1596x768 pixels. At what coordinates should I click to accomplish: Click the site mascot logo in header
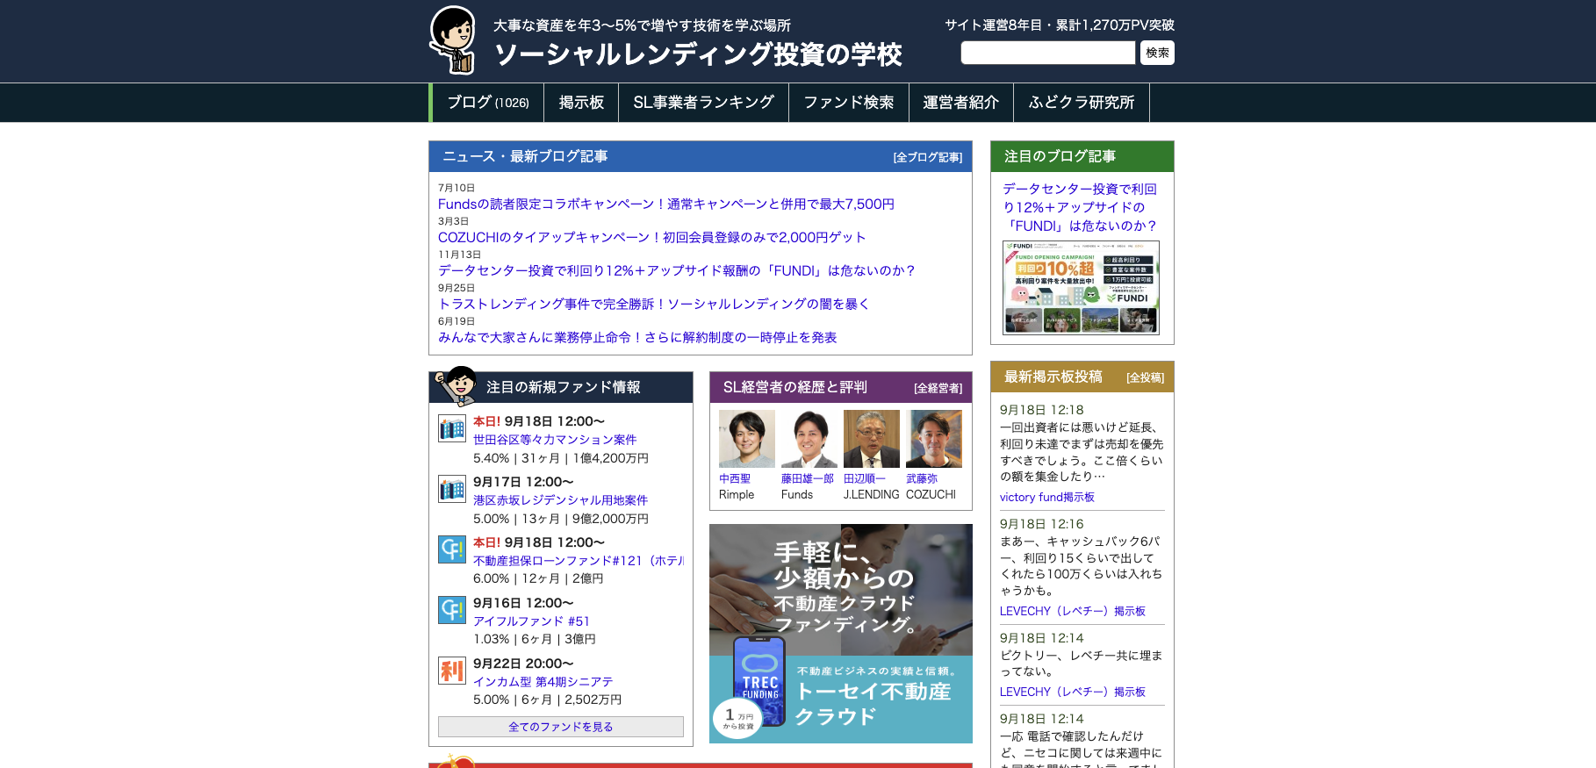click(453, 40)
